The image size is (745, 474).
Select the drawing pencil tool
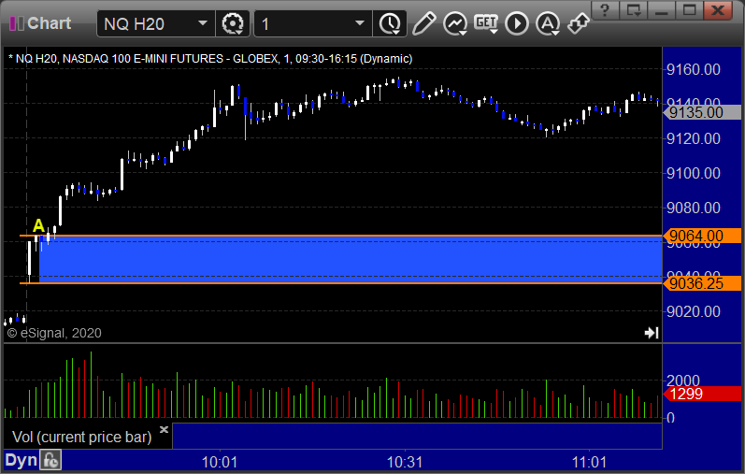click(x=423, y=23)
